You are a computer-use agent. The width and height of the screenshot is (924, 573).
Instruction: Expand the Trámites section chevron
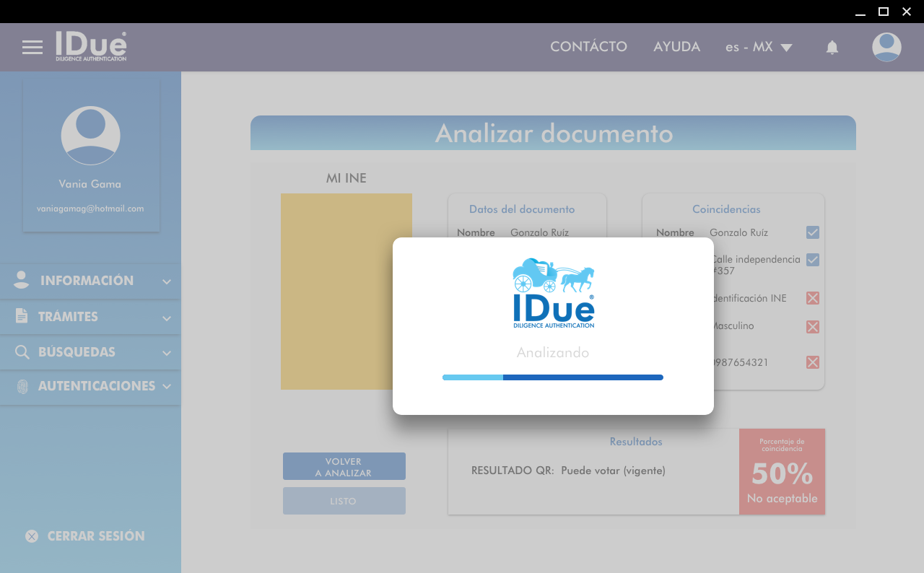coord(167,318)
